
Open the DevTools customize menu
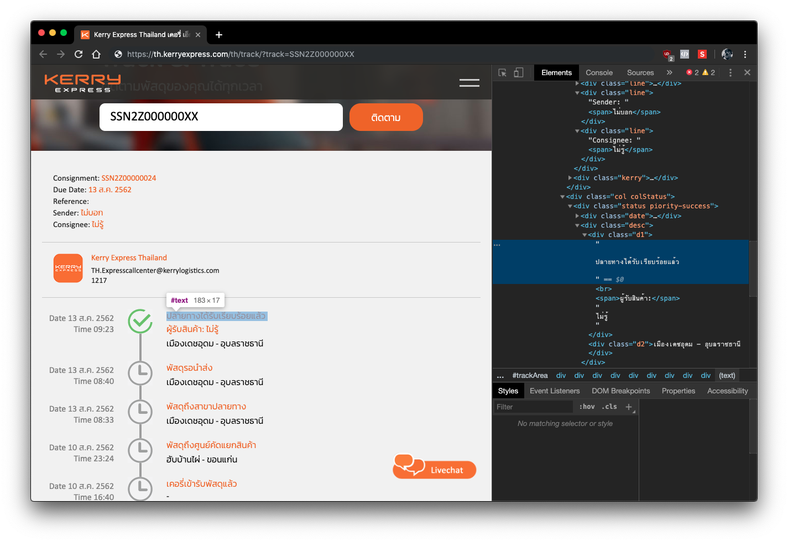pyautogui.click(x=730, y=72)
